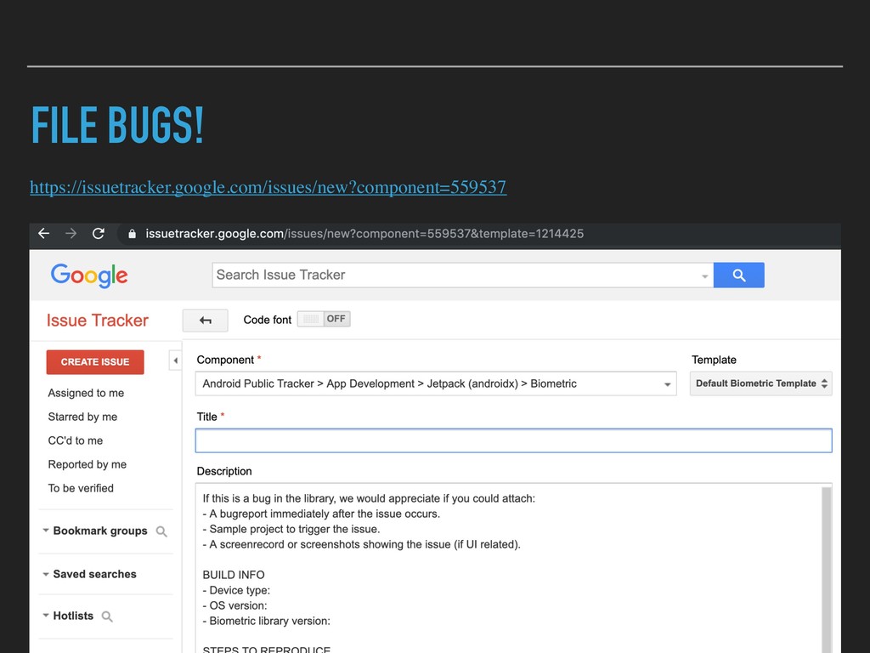Click into the Description text area
This screenshot has height=653, width=870.
(508, 569)
